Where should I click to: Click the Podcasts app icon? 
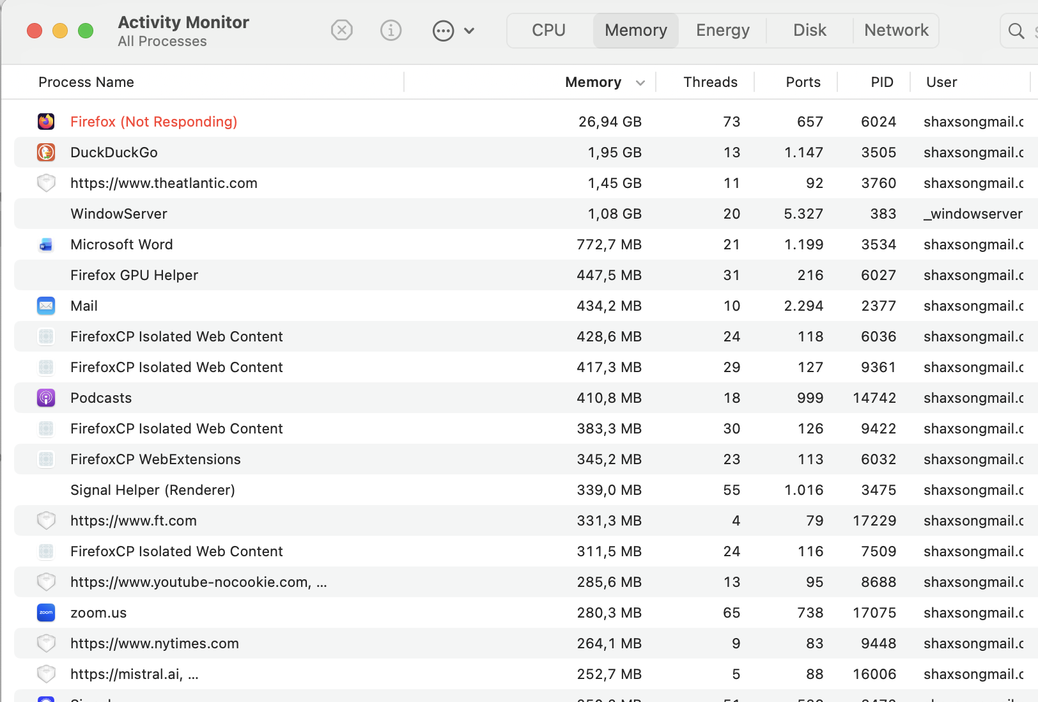point(46,398)
